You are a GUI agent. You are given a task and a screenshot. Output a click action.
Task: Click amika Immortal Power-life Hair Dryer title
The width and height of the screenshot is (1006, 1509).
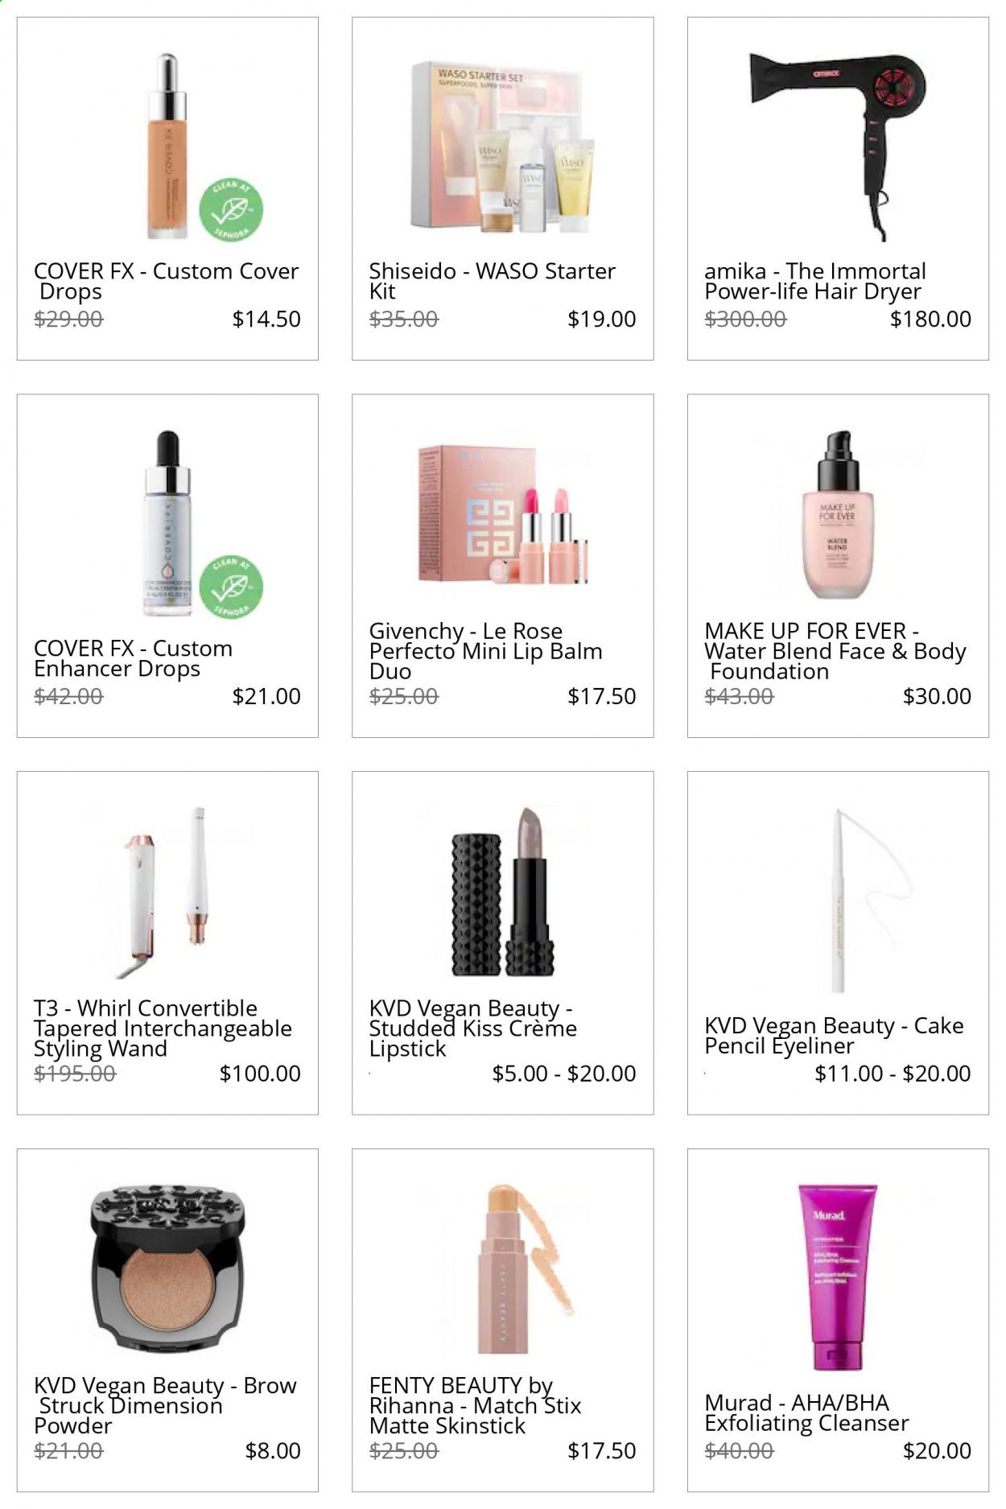[815, 281]
